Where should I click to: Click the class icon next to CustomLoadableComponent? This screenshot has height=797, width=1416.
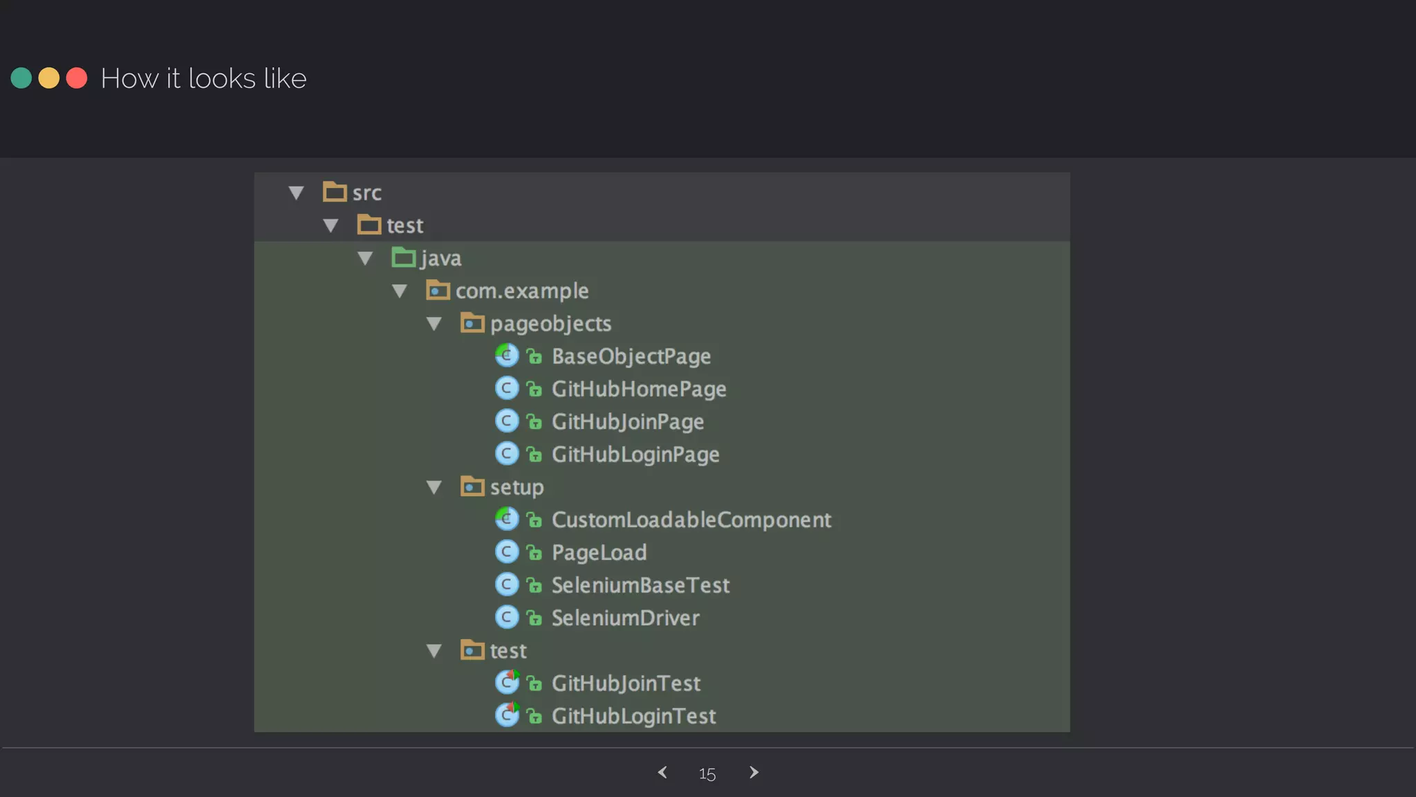pos(507,519)
